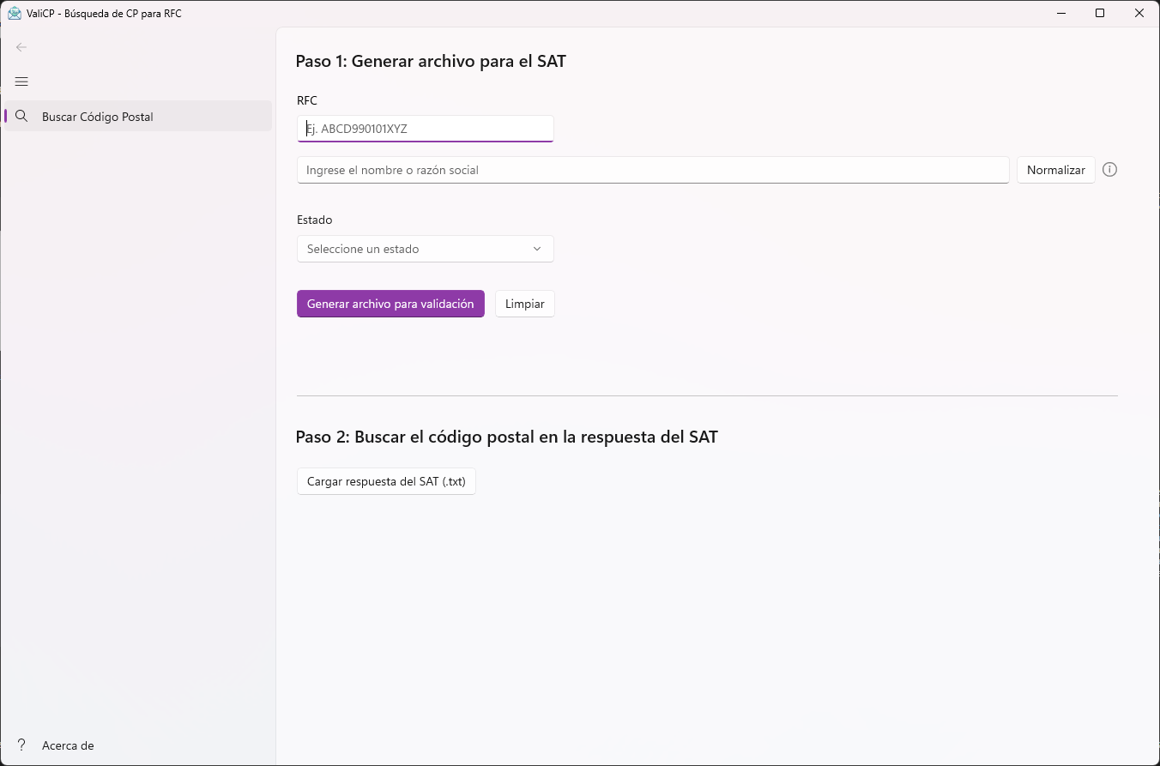Screen dimensions: 1160x766
Task: Toggle the hamburger navigation menu
Action: tap(21, 81)
